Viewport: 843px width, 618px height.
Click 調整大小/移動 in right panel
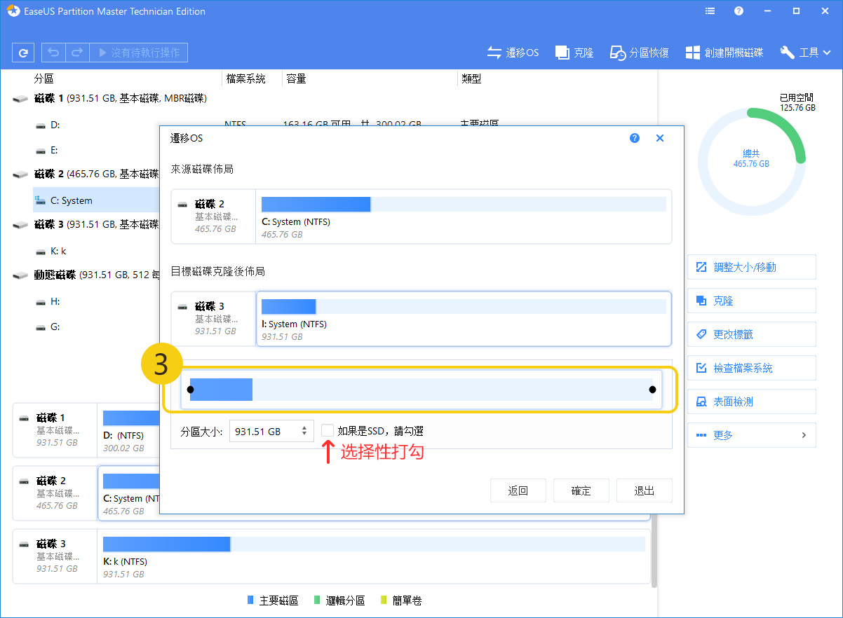click(x=752, y=267)
